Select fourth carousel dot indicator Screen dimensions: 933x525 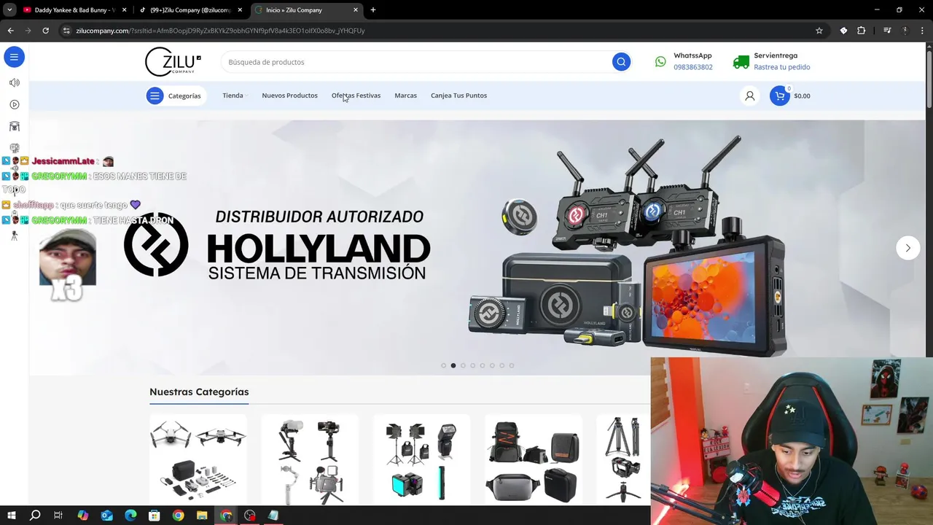(472, 365)
